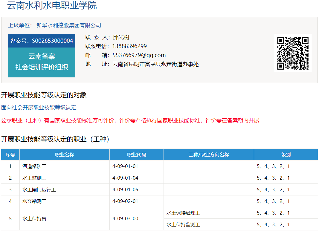Open the 新华水利控股集团有限公司 parent unit link
The width and height of the screenshot is (319, 231).
69,25
